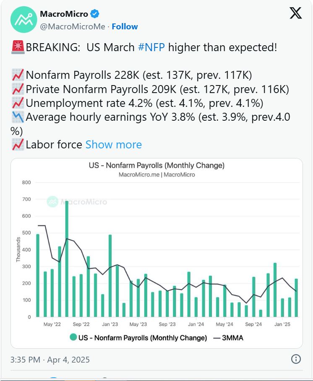Open the 3:35 PM Apr 4, 2025 timestamp

tap(50, 360)
